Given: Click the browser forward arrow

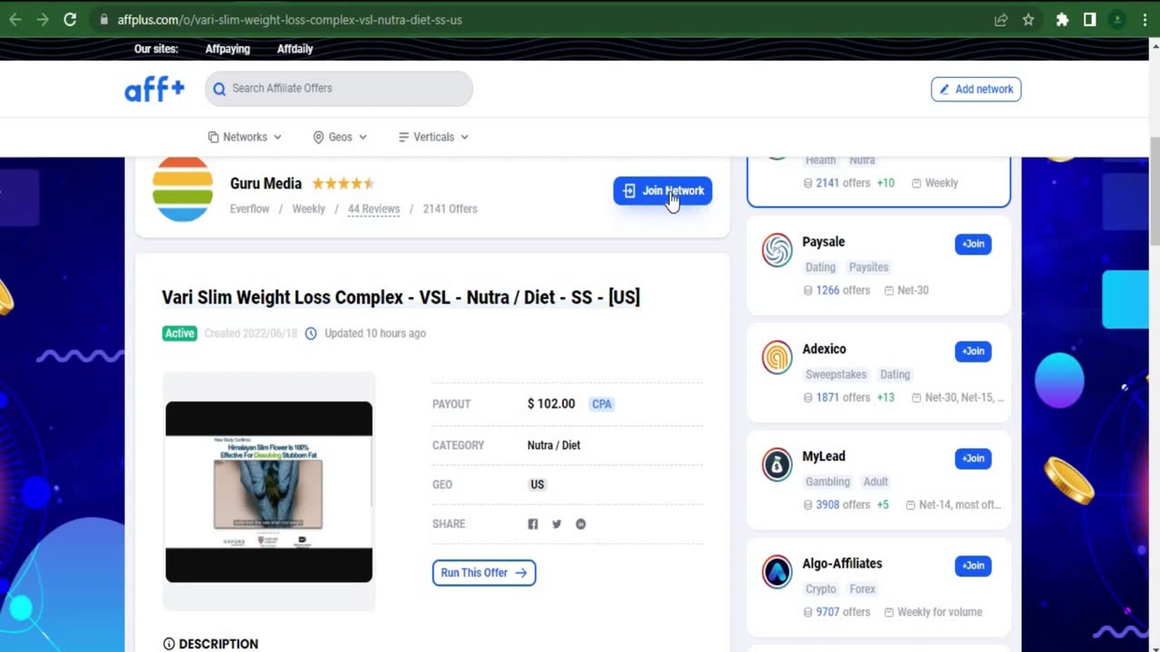Looking at the screenshot, I should pos(43,19).
